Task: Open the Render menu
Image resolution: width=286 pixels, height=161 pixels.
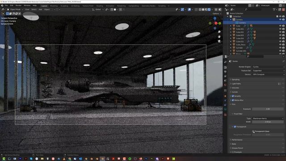Action: pyautogui.click(x=18, y=6)
